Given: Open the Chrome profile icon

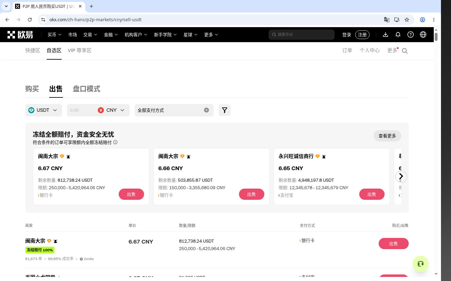Looking at the screenshot, I should click(x=422, y=20).
